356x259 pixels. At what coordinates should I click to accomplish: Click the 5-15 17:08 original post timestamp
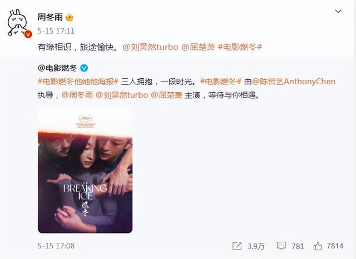[x=56, y=246]
